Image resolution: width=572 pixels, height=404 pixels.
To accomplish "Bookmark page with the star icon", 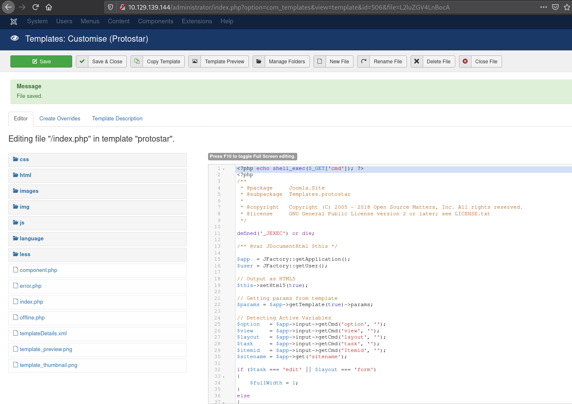I will [x=567, y=7].
